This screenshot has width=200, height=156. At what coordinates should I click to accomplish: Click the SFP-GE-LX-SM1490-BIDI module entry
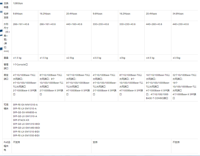[x=26, y=128]
